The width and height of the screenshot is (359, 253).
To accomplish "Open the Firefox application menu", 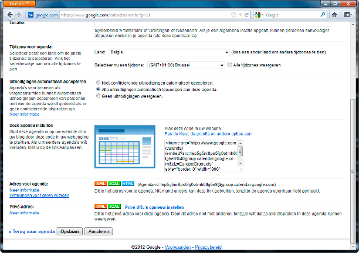I will tap(19, 4).
